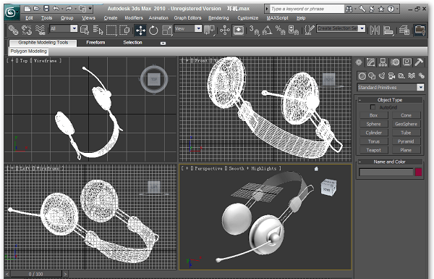Click the Box primitive button
The height and width of the screenshot is (279, 434).
coord(374,115)
